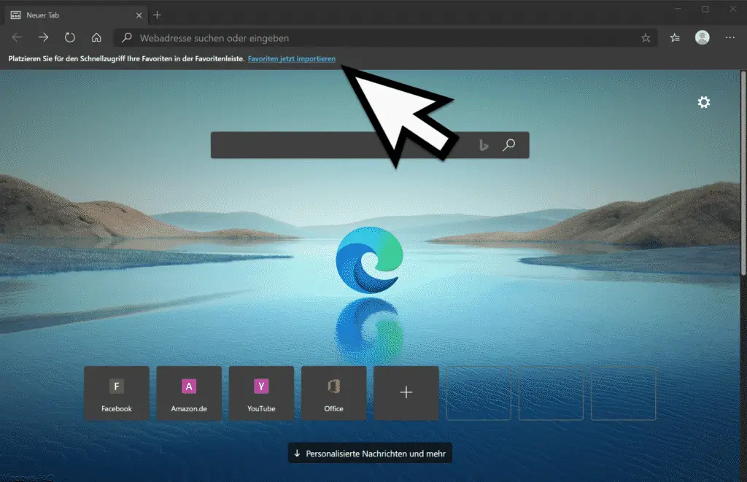Focus the address bar field
This screenshot has height=482, width=747.
[x=385, y=38]
